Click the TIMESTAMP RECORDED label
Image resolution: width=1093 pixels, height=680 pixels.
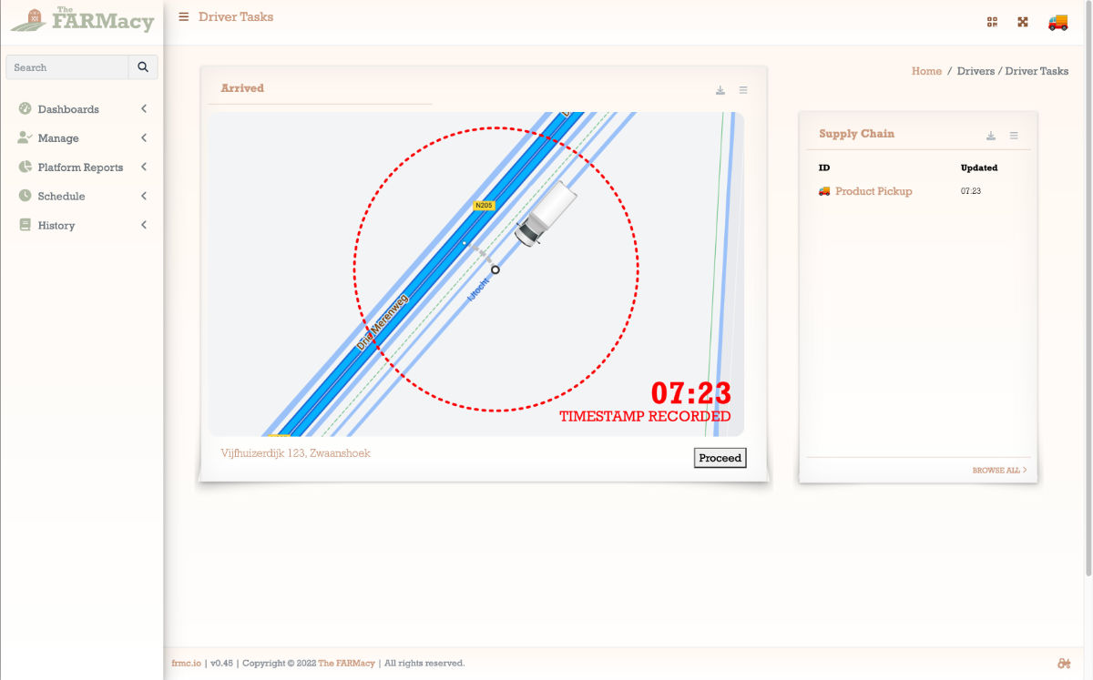tap(645, 416)
